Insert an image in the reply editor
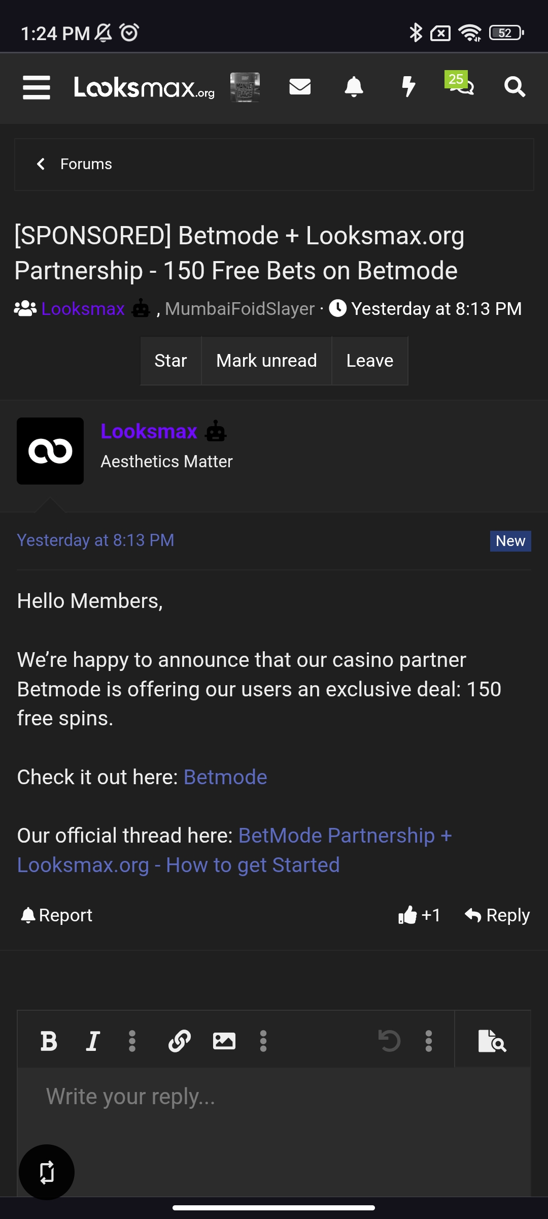Viewport: 548px width, 1219px height. point(224,1041)
